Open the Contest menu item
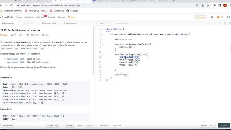This screenshot has width=231, height=130. pos(51,17)
